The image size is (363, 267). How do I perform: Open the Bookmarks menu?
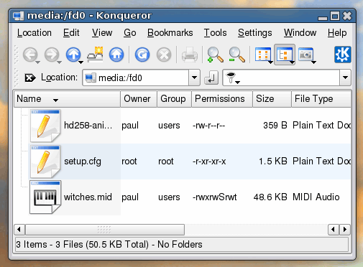pos(170,33)
